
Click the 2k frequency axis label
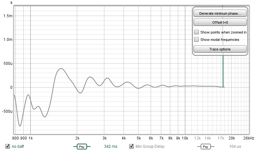coord(77,138)
